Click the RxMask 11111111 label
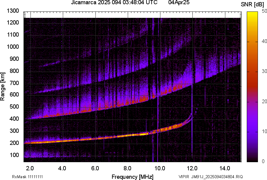267x180 pixels. [27, 177]
